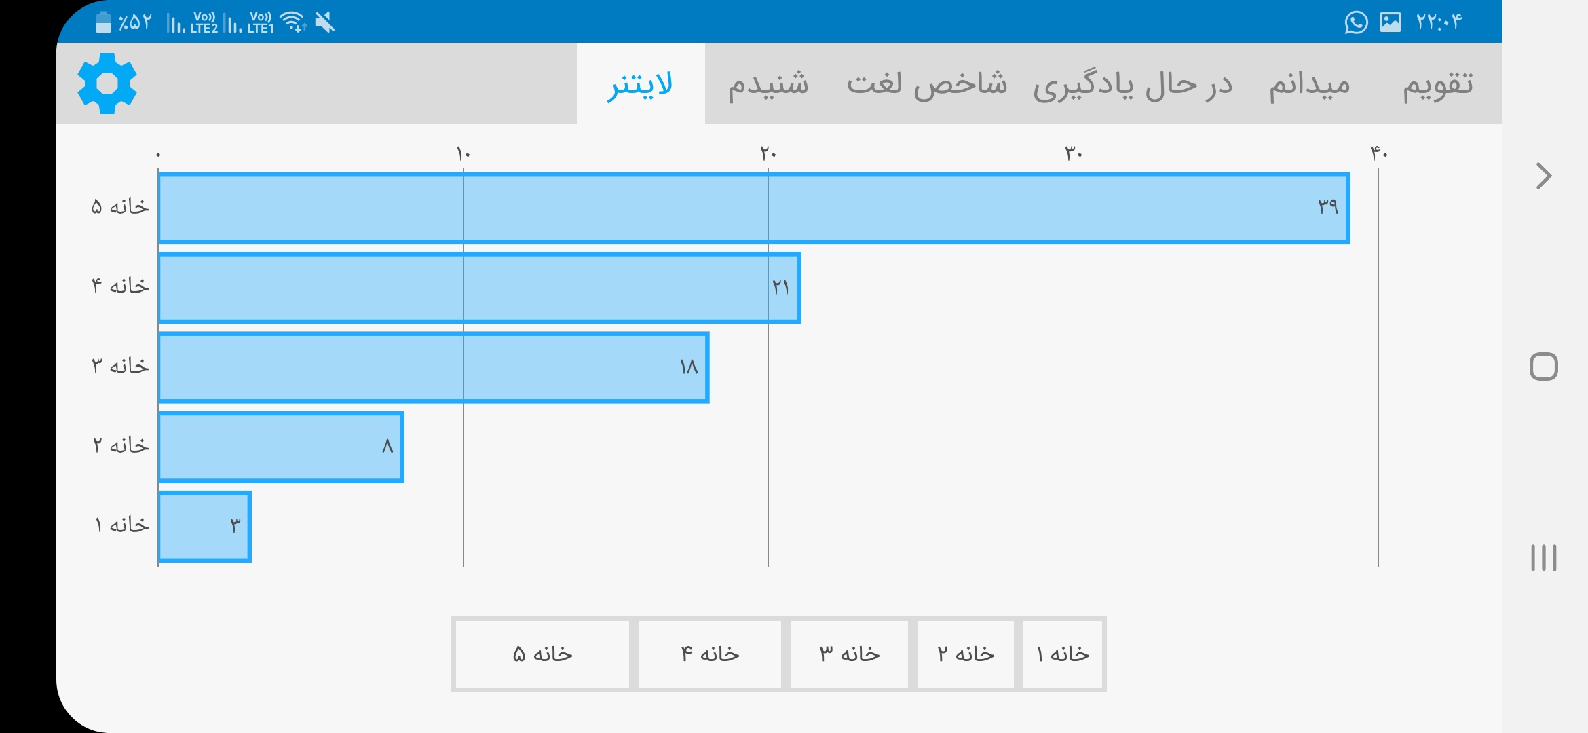Tap the Wi-Fi status icon

coord(294,22)
